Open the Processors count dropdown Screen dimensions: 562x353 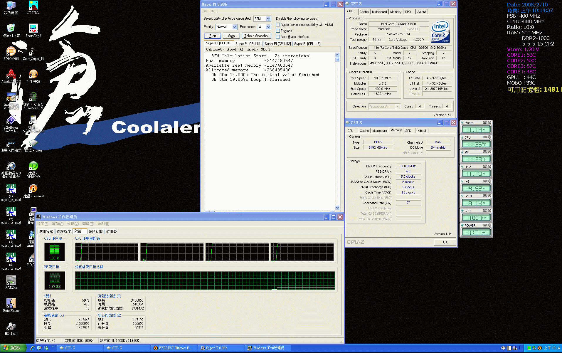(x=268, y=27)
